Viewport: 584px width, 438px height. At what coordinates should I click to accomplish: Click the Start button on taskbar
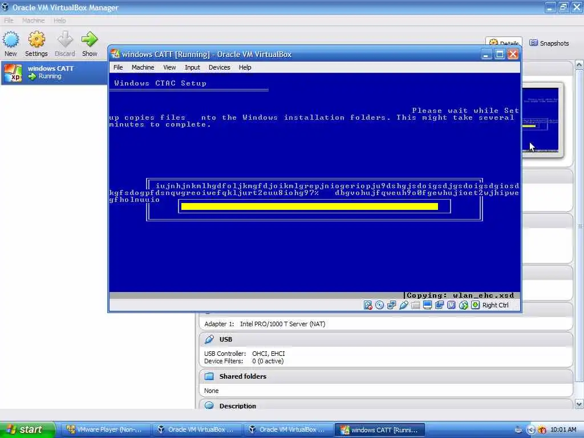click(x=27, y=429)
